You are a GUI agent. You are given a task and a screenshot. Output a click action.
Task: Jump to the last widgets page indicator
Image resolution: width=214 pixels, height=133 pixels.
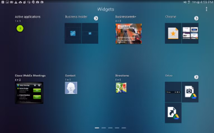click(x=124, y=128)
